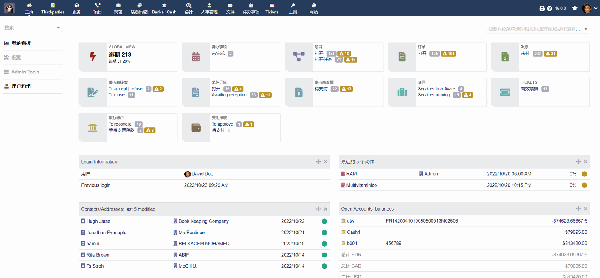
Task: Click the bookmark star icon
Action: point(574,8)
